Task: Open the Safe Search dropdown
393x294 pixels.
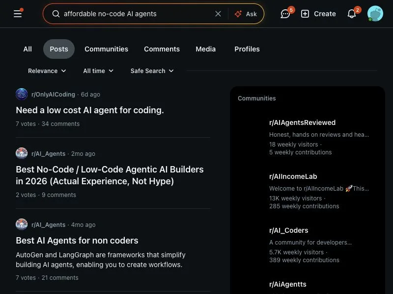Action: click(x=152, y=71)
